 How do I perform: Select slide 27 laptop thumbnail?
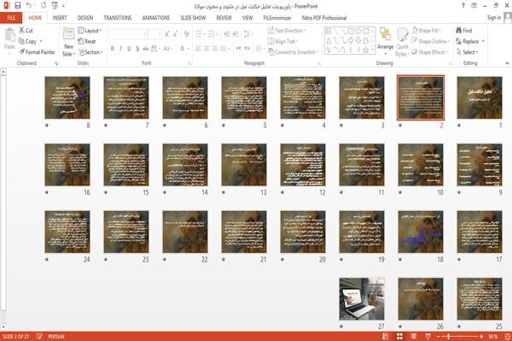coord(362,299)
